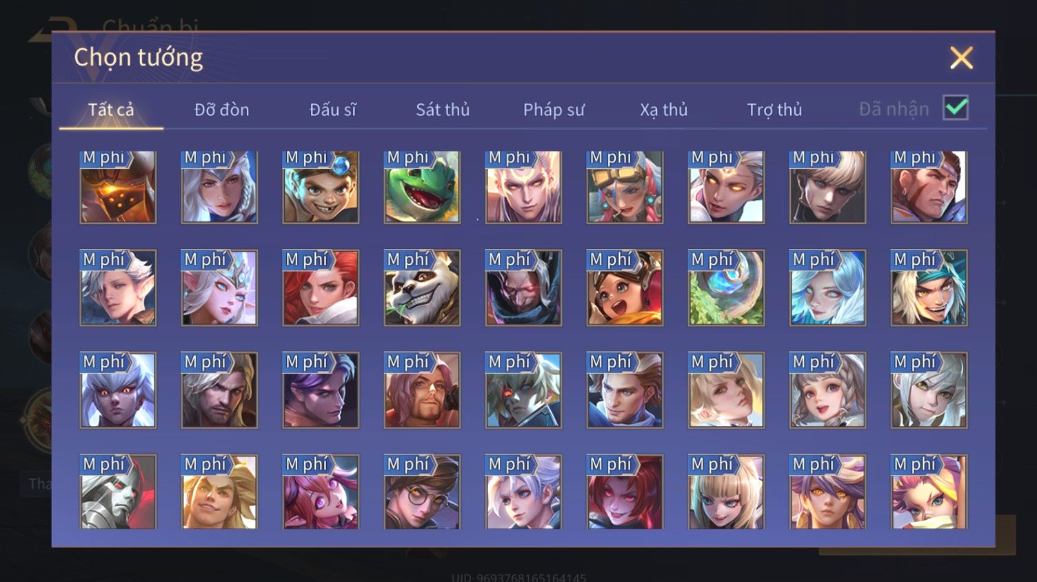Close the Chọn tướng dialog

(961, 58)
